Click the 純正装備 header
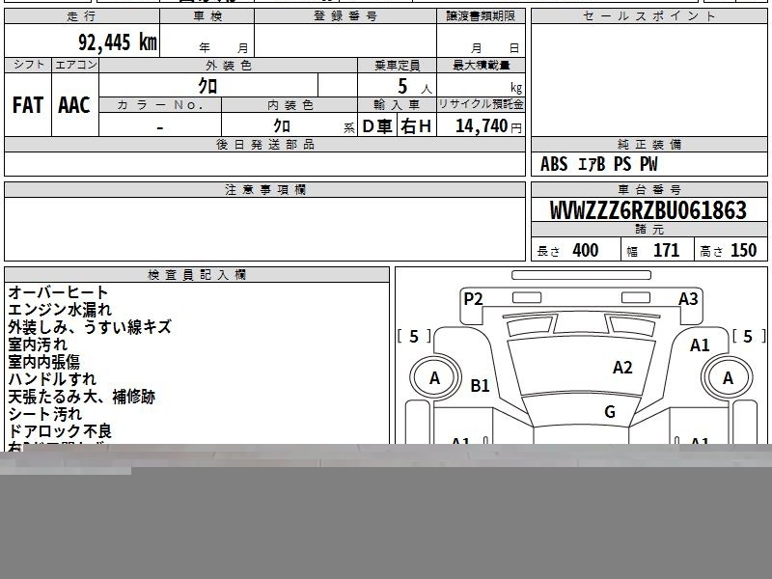772x579 pixels. pos(648,144)
